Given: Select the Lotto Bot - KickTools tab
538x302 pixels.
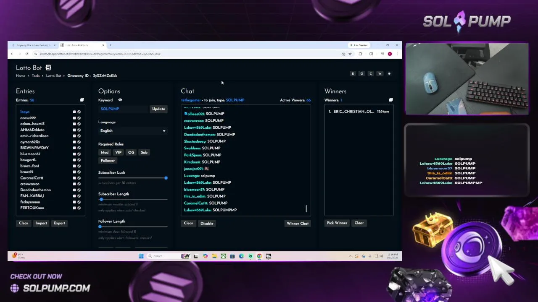Looking at the screenshot, I should [82, 45].
